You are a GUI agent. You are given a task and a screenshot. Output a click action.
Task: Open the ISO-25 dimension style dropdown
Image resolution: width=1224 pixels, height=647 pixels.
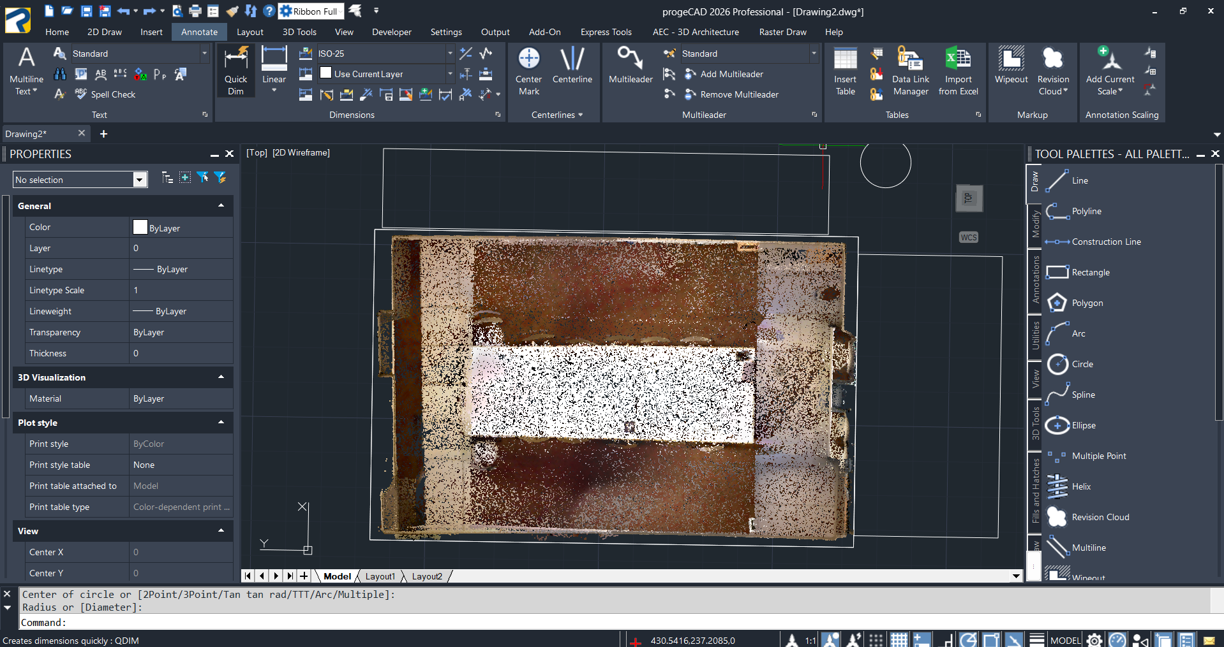[x=450, y=54]
